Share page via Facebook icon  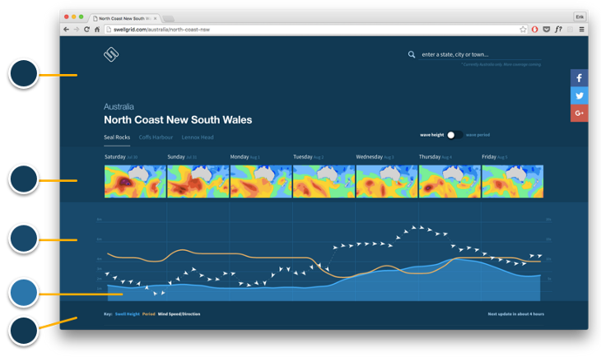579,78
